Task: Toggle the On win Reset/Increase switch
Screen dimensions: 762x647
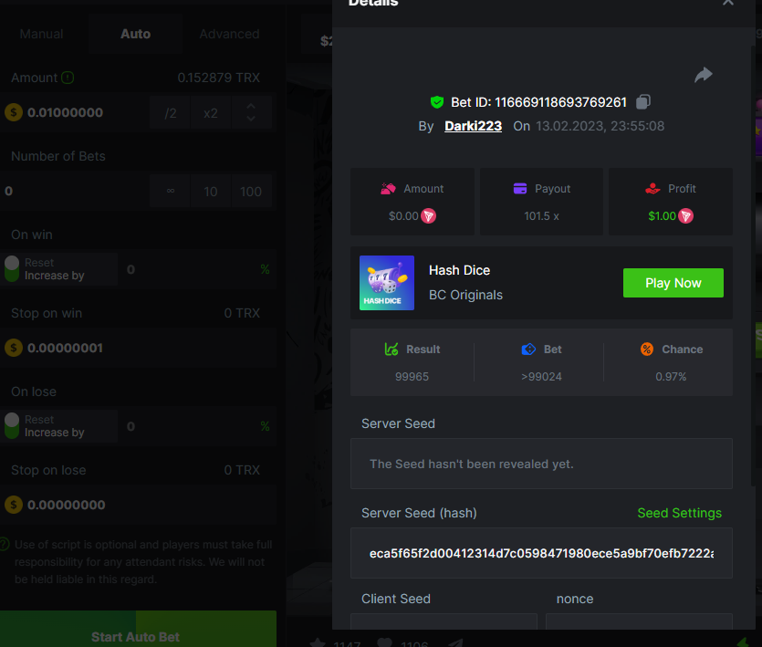Action: coord(12,269)
